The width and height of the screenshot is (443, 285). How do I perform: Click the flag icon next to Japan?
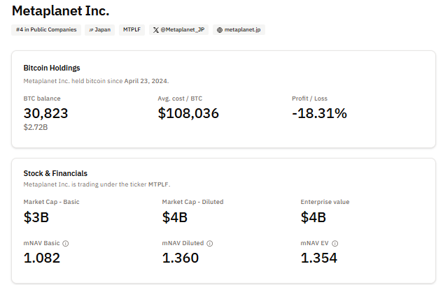click(x=91, y=30)
